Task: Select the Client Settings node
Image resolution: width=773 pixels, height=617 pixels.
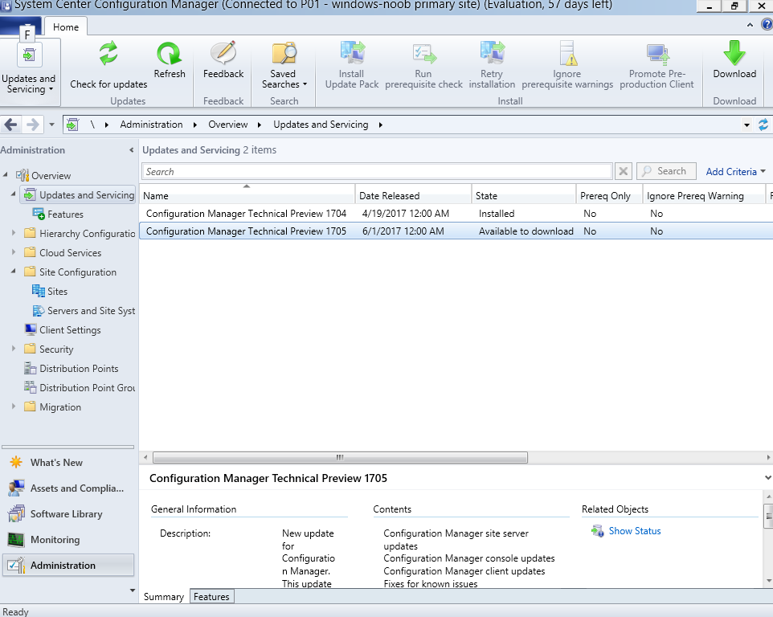Action: click(63, 329)
